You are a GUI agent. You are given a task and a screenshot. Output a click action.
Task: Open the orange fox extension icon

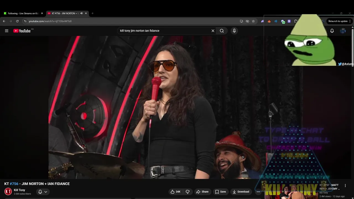tap(269, 21)
